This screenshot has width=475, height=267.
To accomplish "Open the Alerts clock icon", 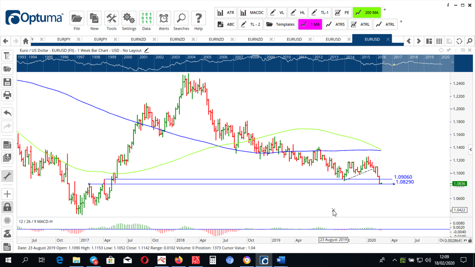I will pyautogui.click(x=164, y=21).
